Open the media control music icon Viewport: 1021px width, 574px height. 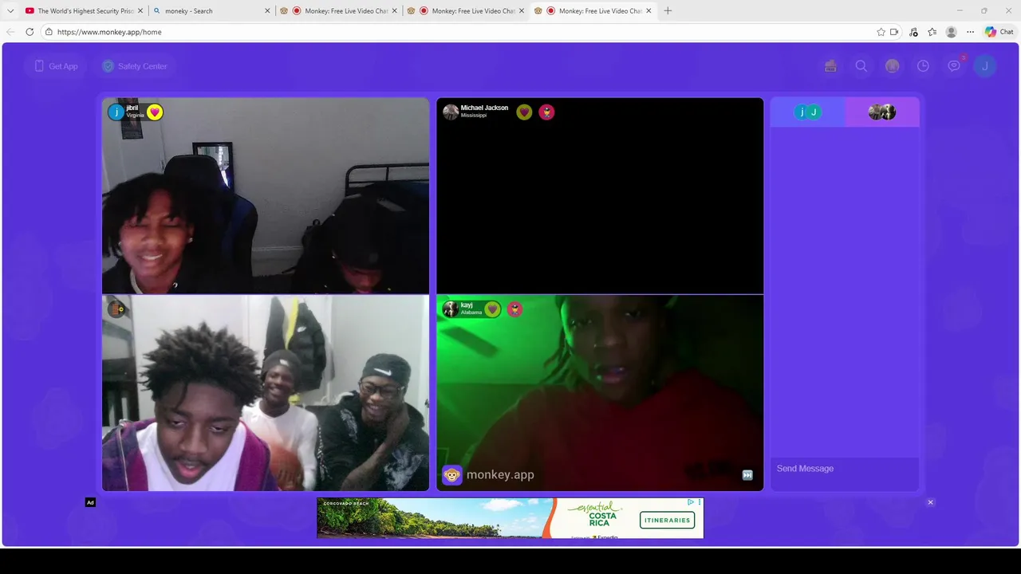[914, 32]
